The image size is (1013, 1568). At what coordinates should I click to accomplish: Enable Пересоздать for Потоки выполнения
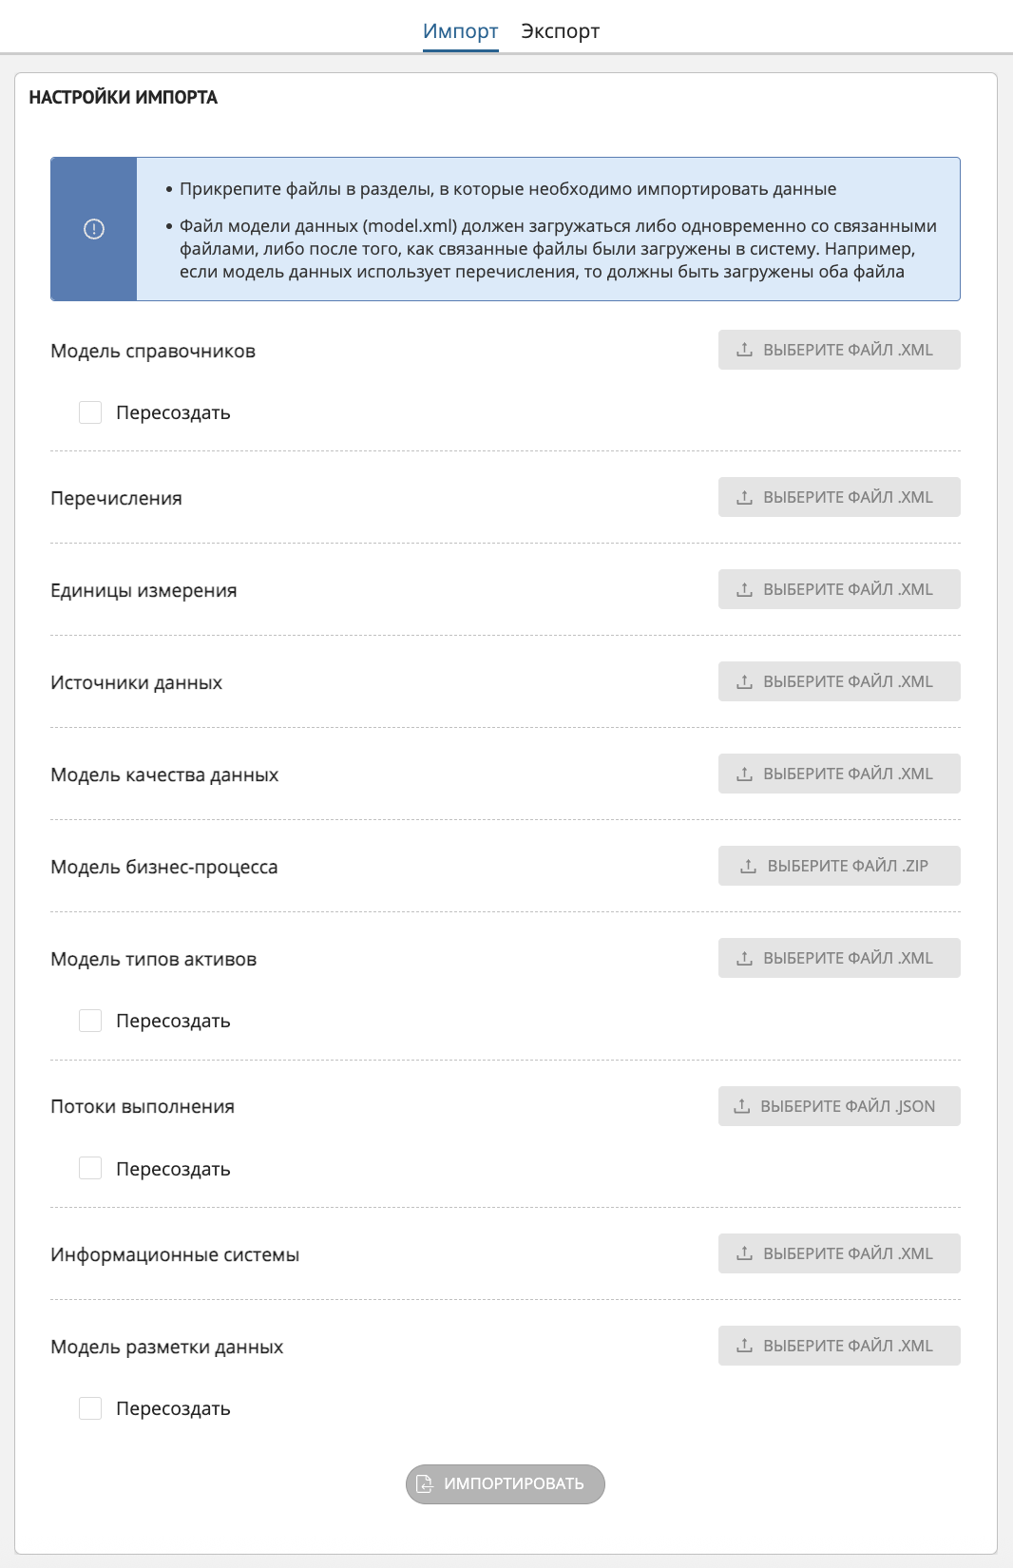(90, 1169)
